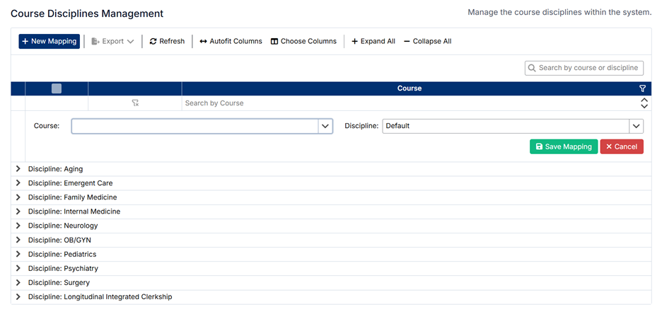Viewport: 662px width, 314px height.
Task: Clear filters icon in filter row
Action: (135, 103)
